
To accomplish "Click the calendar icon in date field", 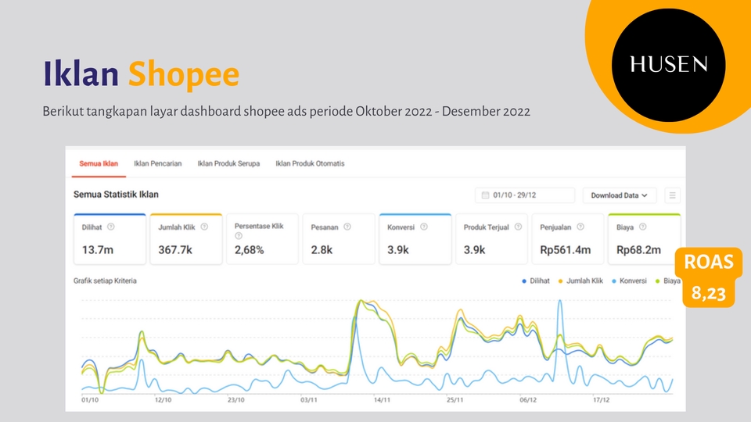I will click(485, 195).
